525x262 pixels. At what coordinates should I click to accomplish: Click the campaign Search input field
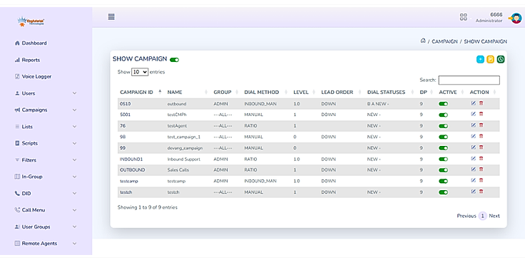(x=469, y=80)
